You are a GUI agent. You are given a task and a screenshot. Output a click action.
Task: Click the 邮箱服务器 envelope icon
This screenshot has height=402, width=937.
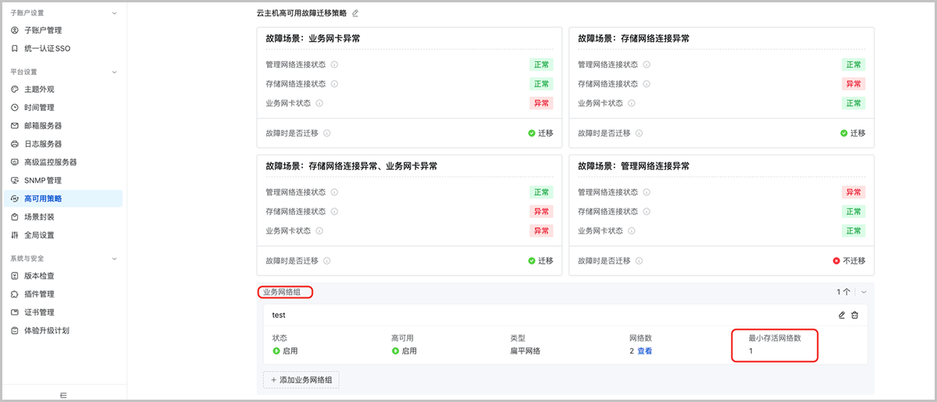click(x=15, y=126)
